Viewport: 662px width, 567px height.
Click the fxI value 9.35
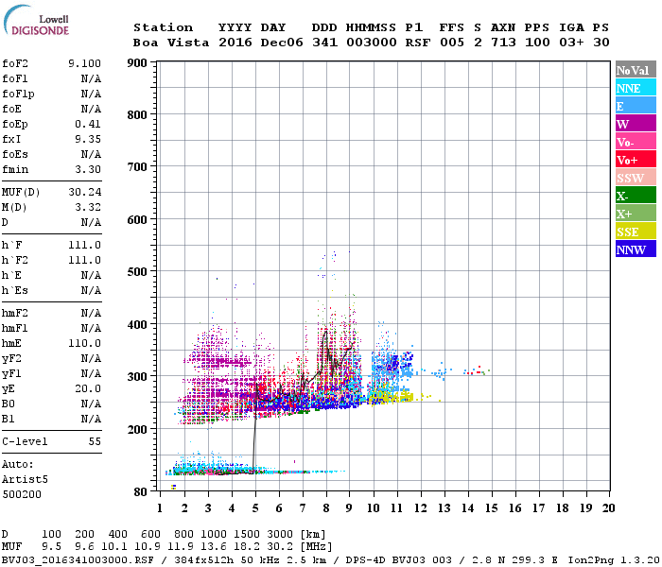[x=88, y=139]
